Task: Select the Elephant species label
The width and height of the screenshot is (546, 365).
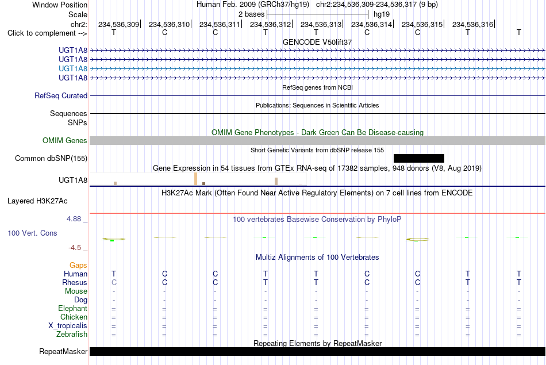Action: 72,309
